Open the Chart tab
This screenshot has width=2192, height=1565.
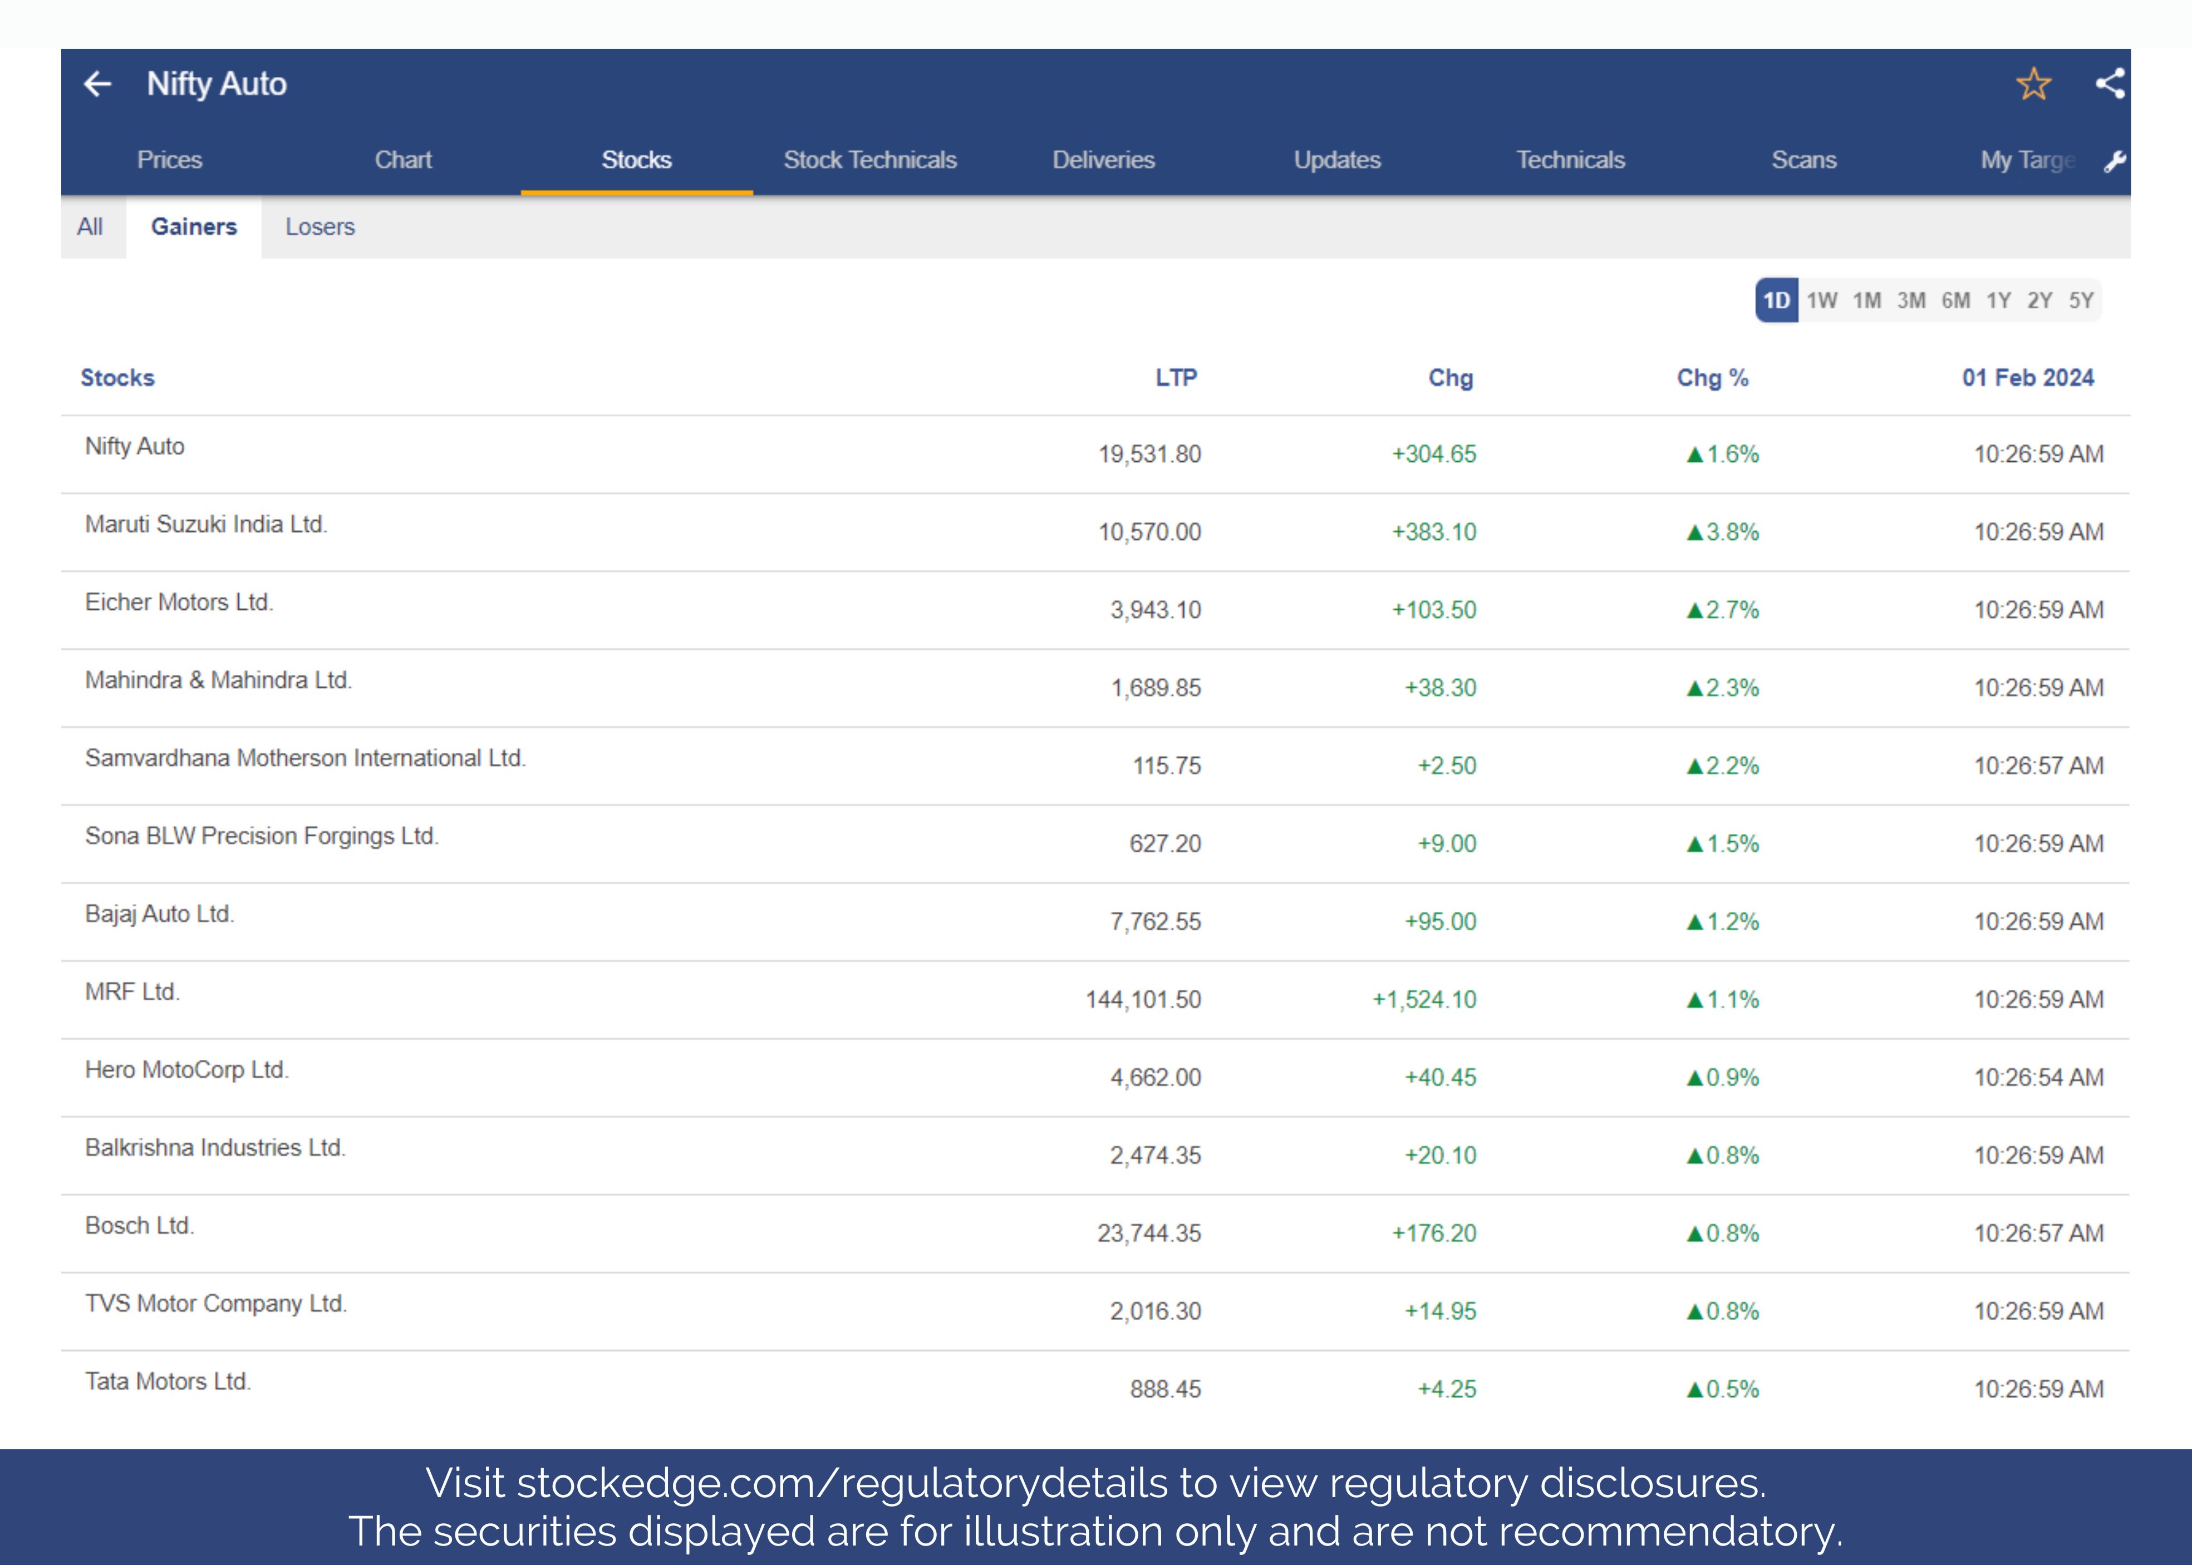point(403,160)
